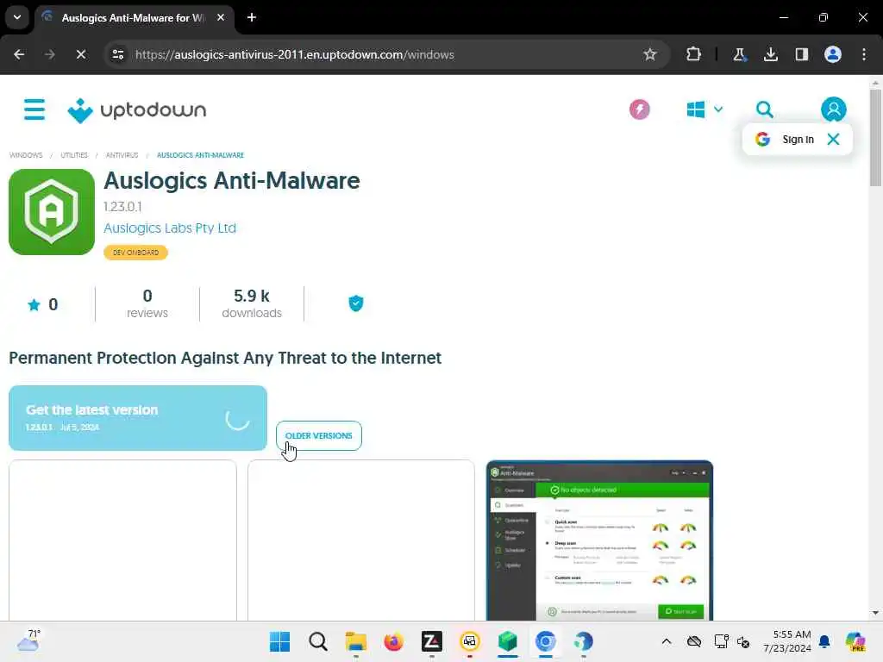Viewport: 883px width, 662px height.
Task: Open Auslogics Labs Pty Ltd developer page
Action: (170, 228)
